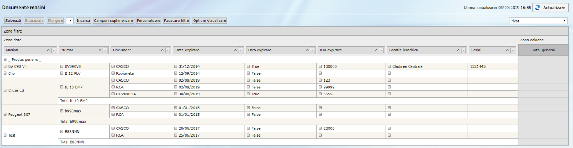This screenshot has width=573, height=148.
Task: Select the Total general column header
Action: (543, 50)
